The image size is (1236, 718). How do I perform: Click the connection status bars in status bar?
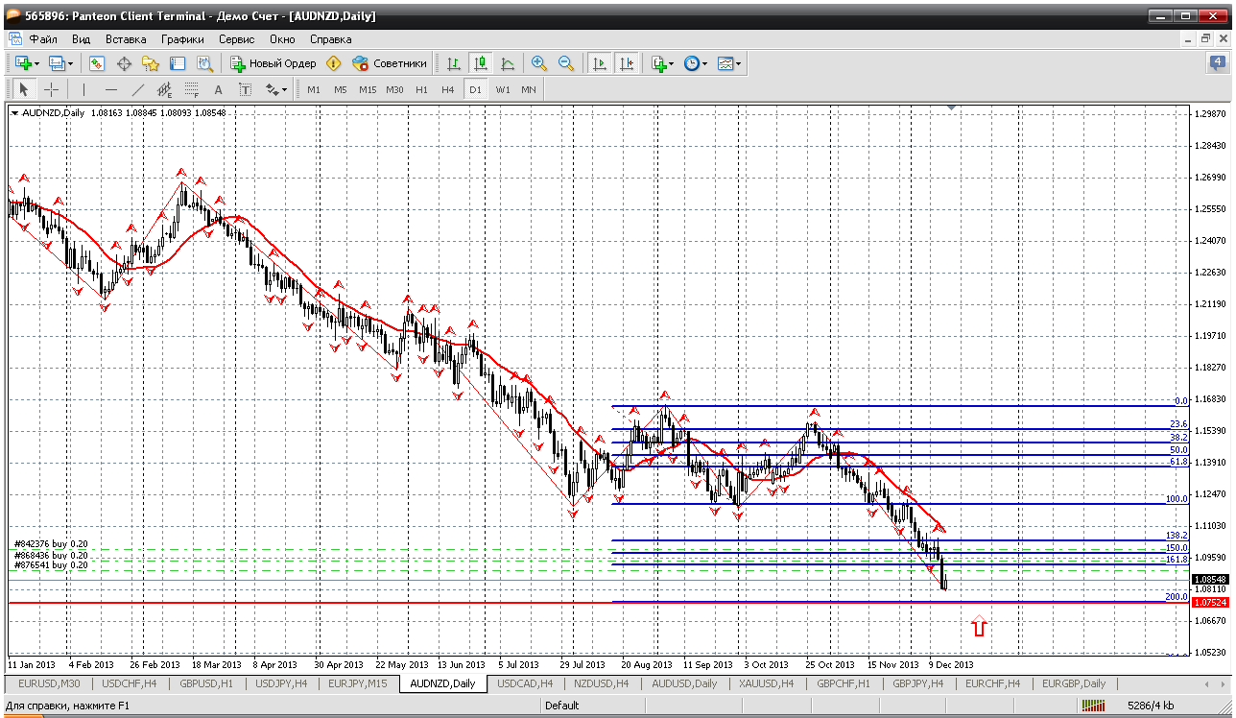1093,706
